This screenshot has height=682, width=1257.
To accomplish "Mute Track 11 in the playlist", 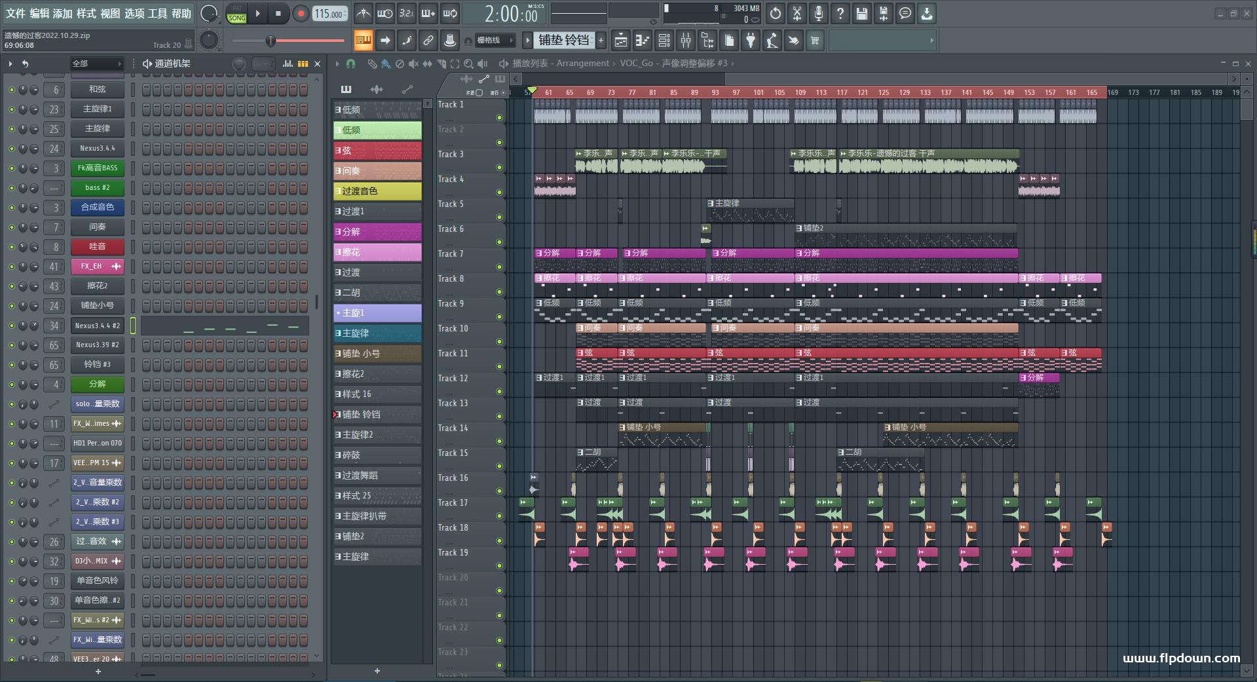I will 499,367.
